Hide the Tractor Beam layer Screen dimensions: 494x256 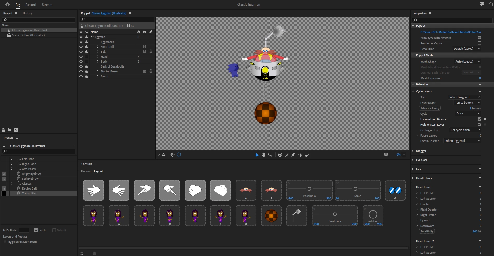tap(81, 71)
